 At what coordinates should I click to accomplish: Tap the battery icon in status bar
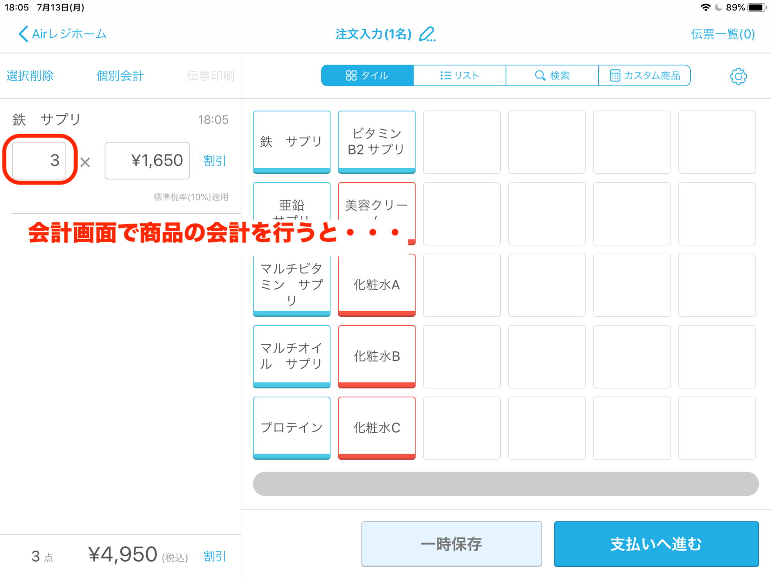(757, 7)
